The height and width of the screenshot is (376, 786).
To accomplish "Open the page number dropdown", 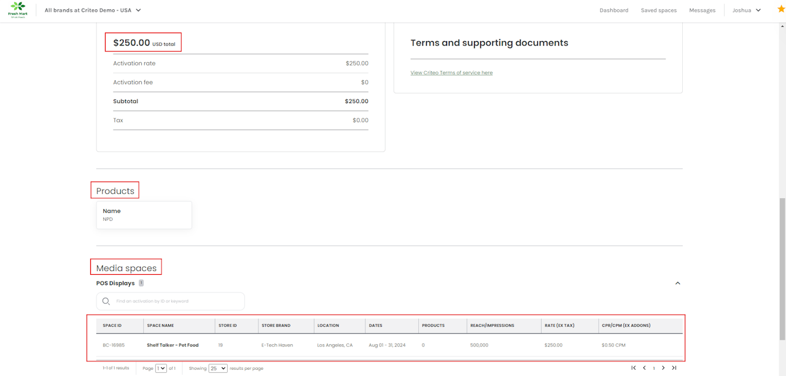I will click(x=161, y=368).
